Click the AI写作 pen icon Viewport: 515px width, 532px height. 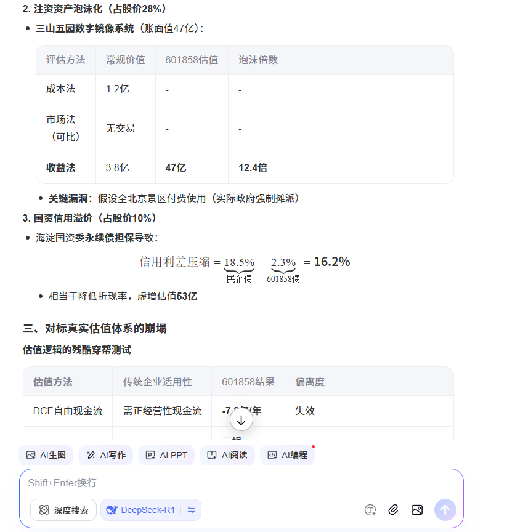point(91,455)
